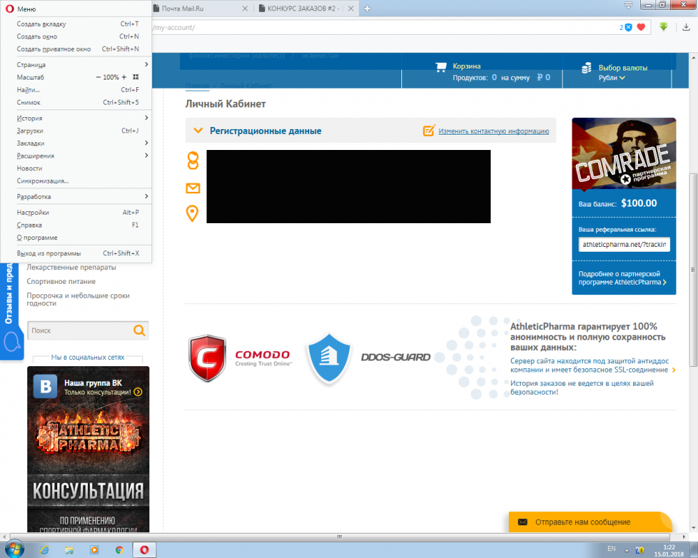Open the Рубли currency dropdown
This screenshot has height=558, width=698.
pyautogui.click(x=611, y=77)
